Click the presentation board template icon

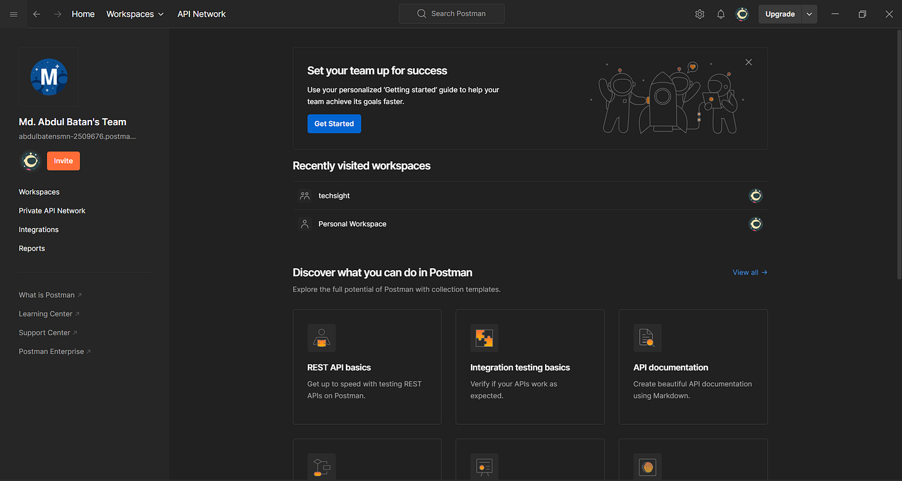coord(485,467)
